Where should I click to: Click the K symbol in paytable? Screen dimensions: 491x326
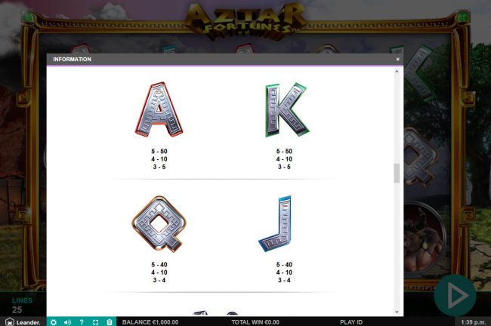286,109
